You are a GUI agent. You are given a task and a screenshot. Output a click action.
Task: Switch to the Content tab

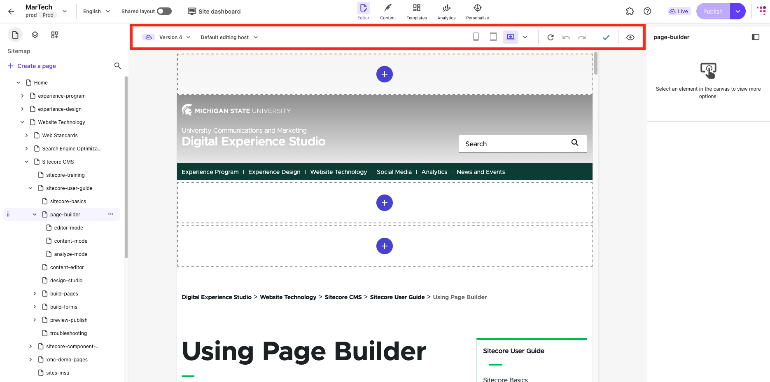(x=388, y=12)
